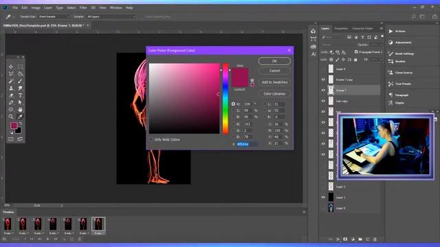This screenshot has width=440, height=247.
Task: Filter layers by adjustment layers icon
Action: pos(356,37)
